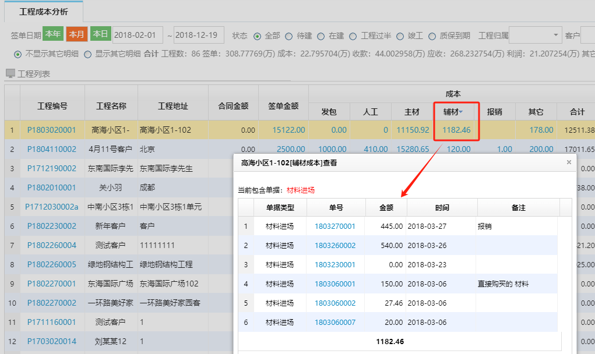Click the signed amount link 15122.00

point(290,129)
